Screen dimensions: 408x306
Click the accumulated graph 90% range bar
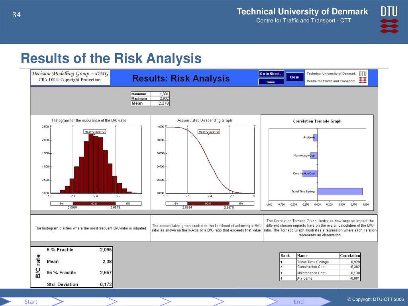tap(208, 204)
